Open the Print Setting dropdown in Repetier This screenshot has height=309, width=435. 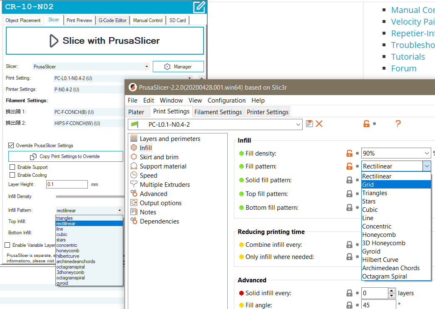tap(189, 78)
